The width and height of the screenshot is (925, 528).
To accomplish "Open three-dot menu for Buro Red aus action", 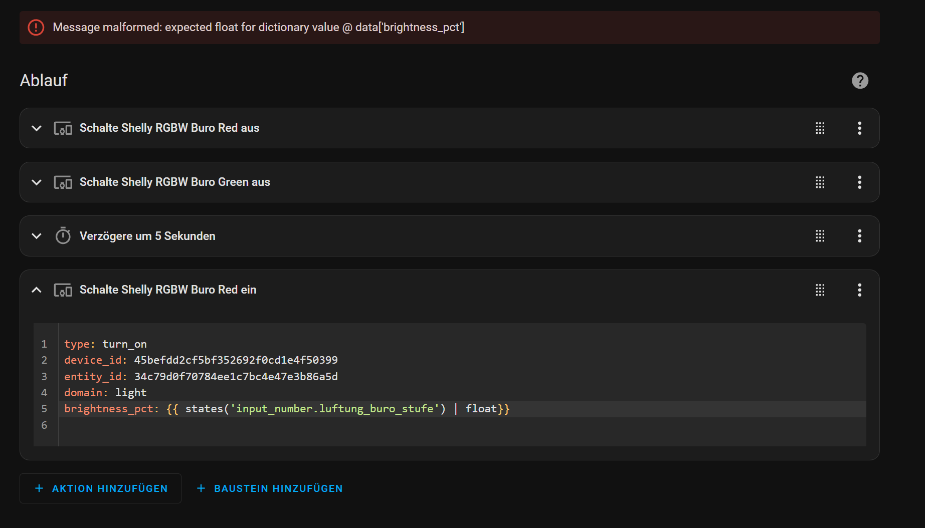I will (859, 128).
